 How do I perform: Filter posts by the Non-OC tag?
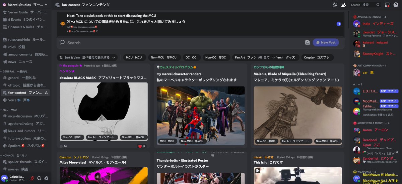(215, 57)
